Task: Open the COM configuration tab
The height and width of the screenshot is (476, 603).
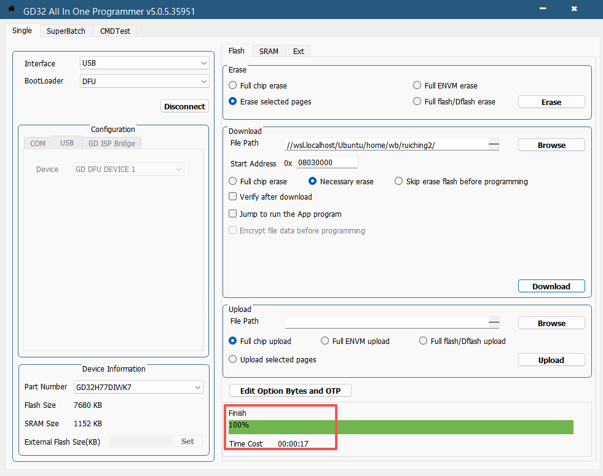Action: coord(37,143)
